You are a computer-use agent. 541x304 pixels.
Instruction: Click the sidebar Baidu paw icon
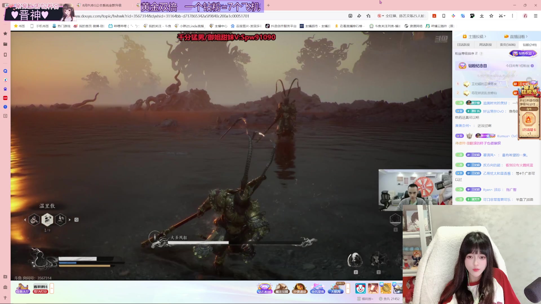point(5,89)
